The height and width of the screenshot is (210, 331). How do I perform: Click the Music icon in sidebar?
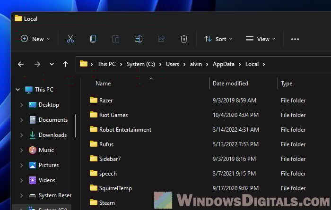(33, 150)
